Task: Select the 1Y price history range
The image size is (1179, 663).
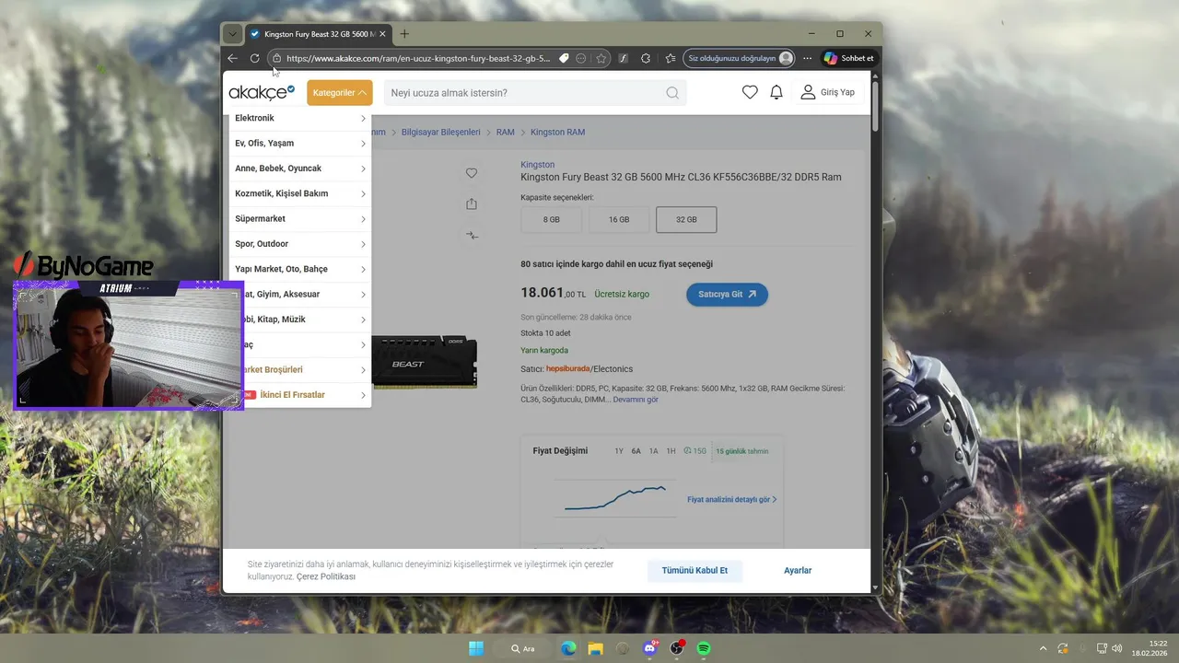Action: coord(619,451)
